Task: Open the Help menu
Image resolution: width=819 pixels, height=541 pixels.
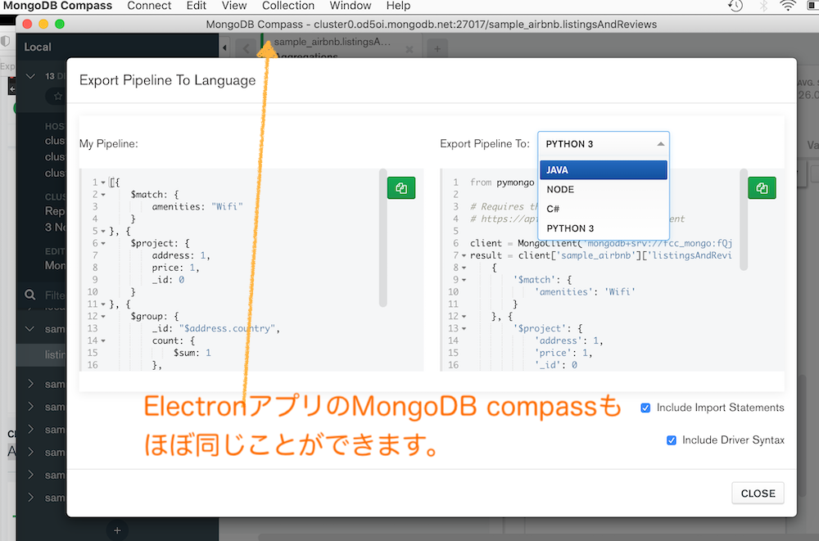Action: tap(399, 6)
